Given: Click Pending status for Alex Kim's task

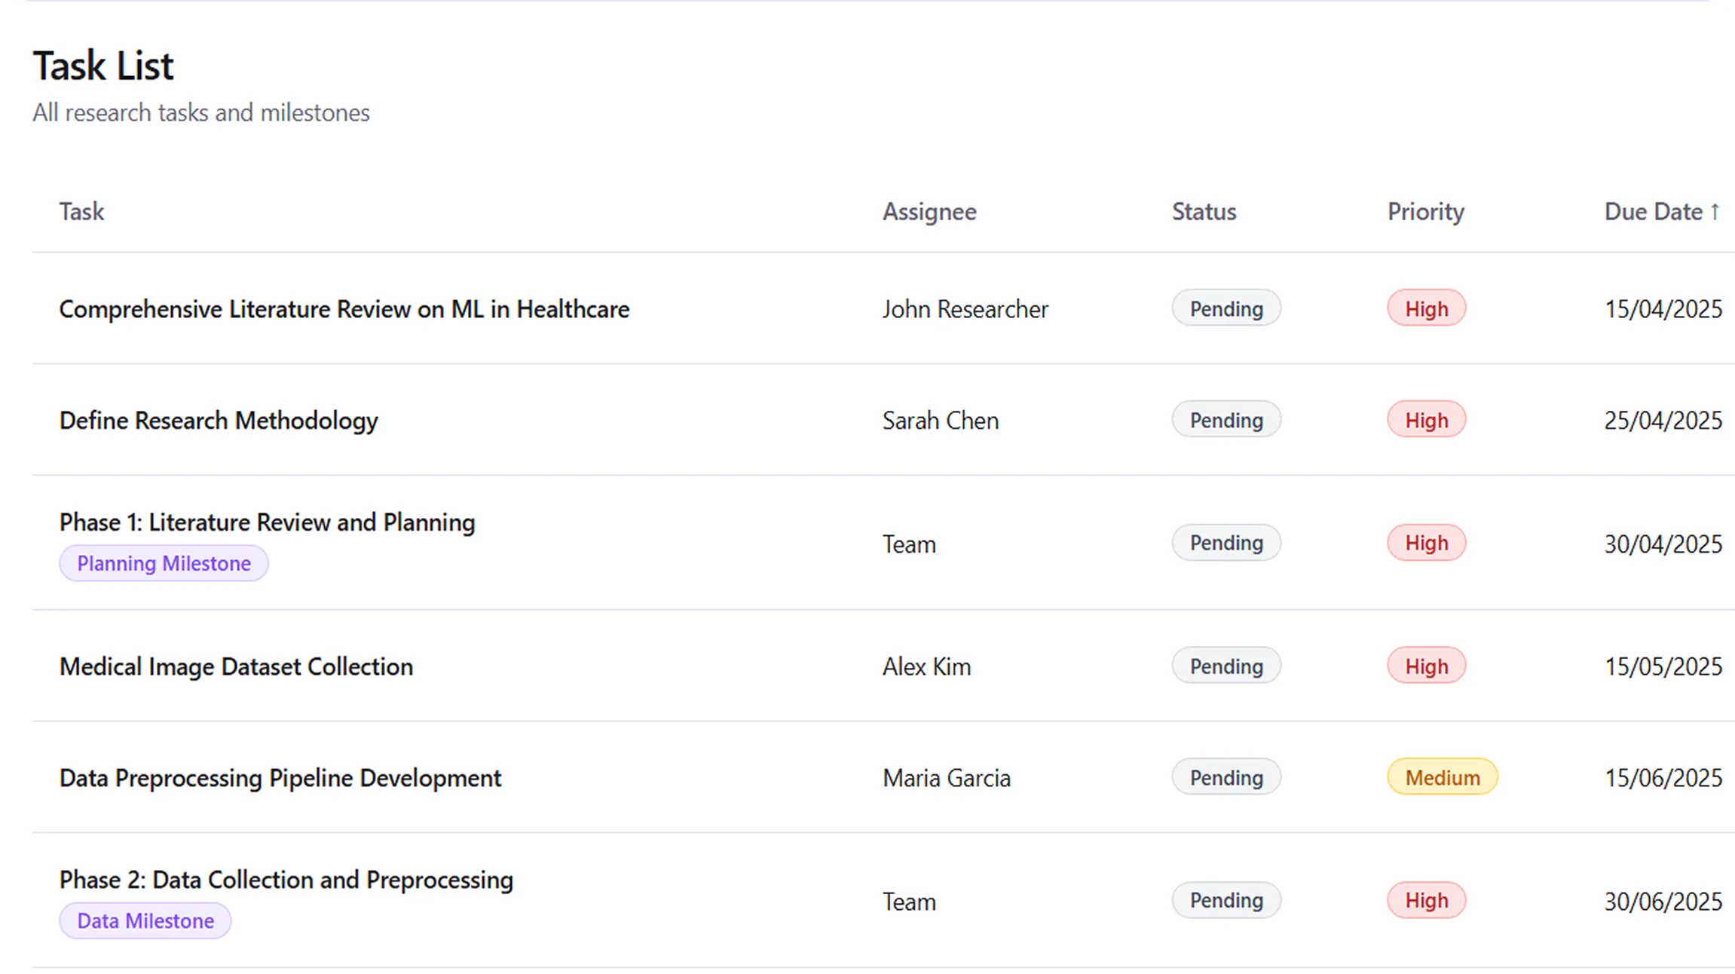Looking at the screenshot, I should click(1226, 666).
